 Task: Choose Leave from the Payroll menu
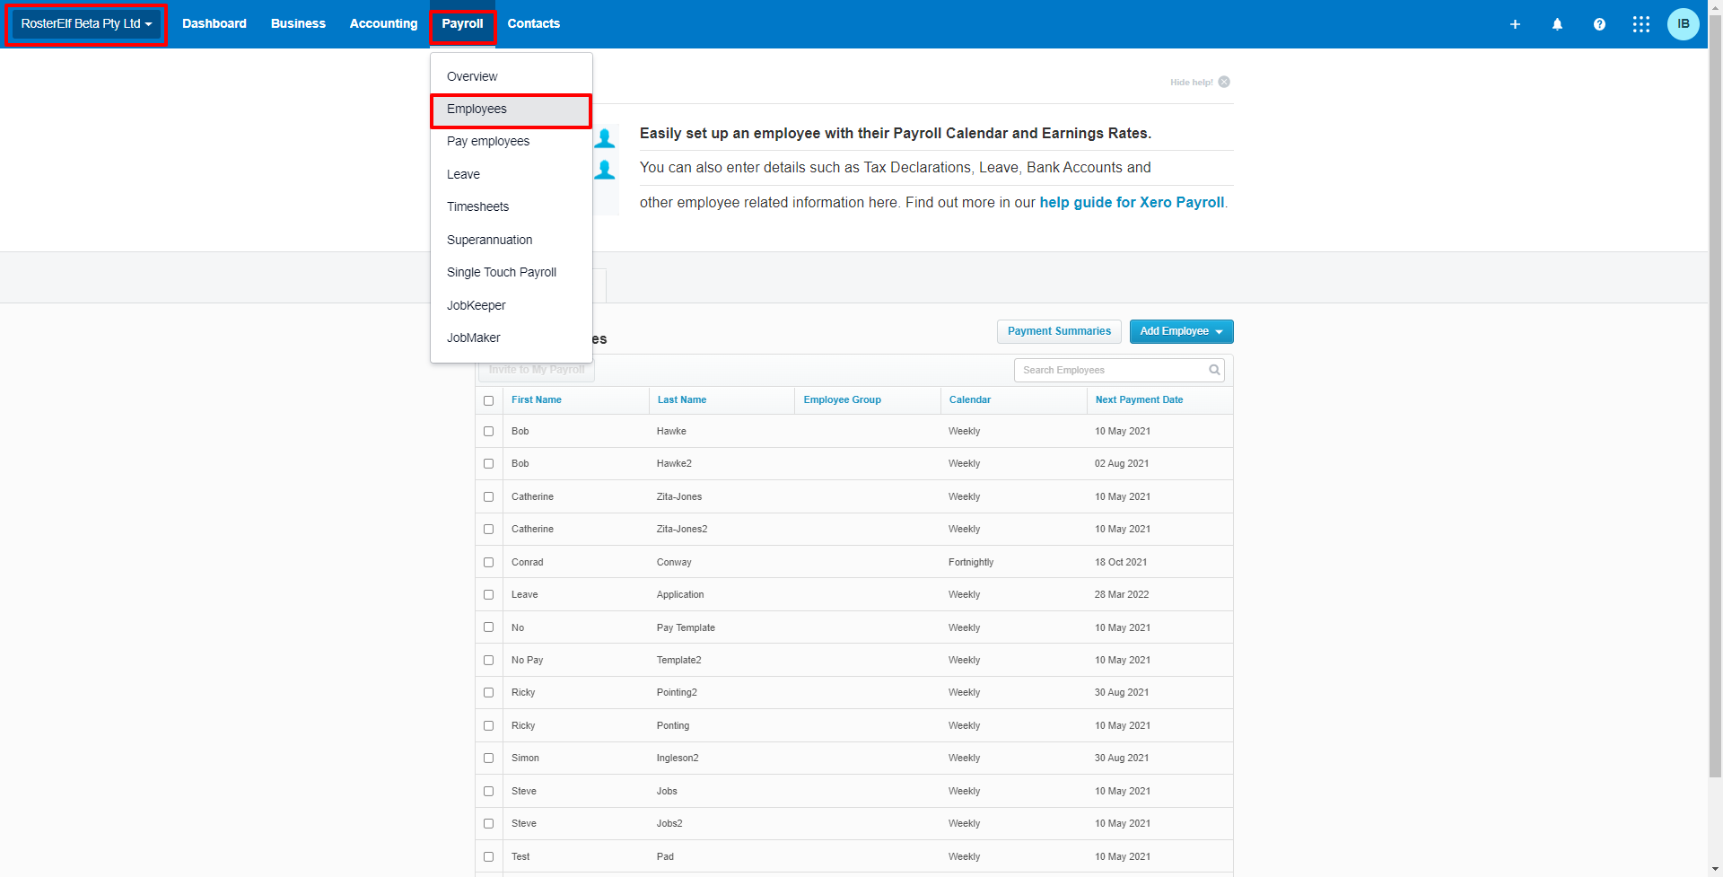tap(511, 174)
